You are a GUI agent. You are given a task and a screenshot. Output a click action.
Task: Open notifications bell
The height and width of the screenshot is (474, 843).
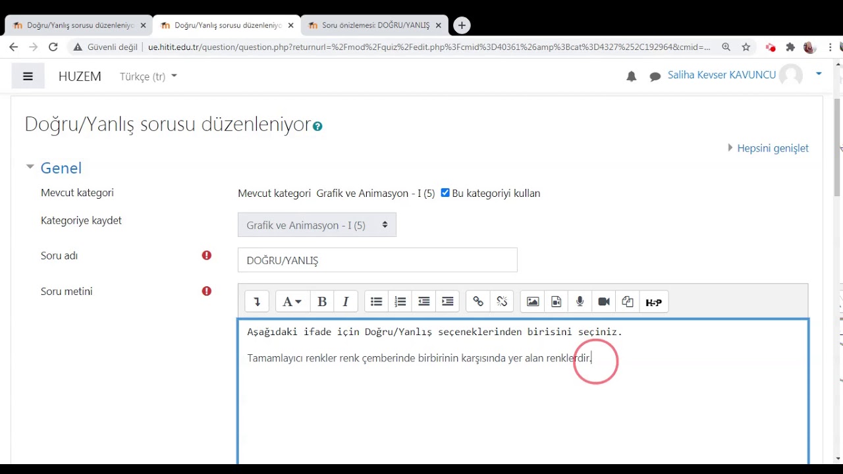point(632,76)
